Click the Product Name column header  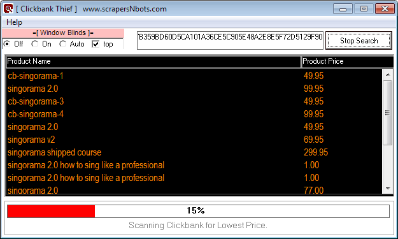[x=153, y=61]
